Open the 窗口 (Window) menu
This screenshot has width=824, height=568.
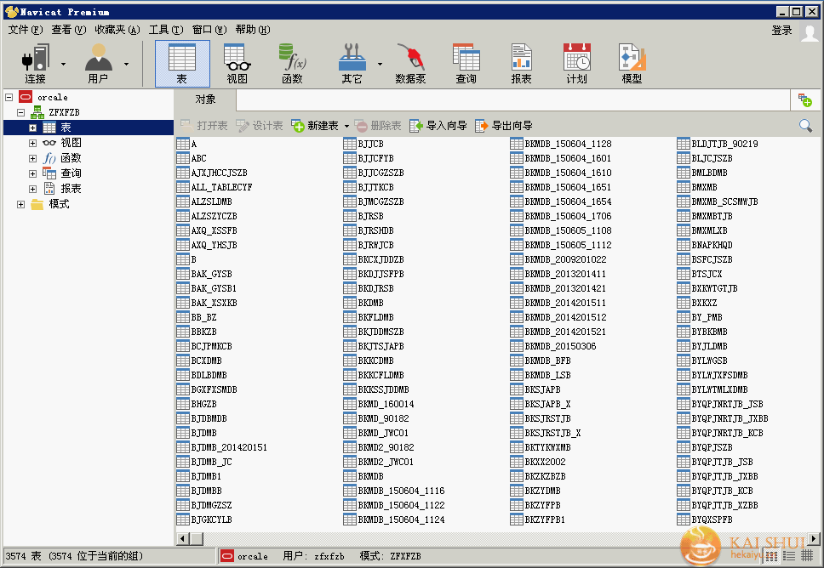click(209, 30)
